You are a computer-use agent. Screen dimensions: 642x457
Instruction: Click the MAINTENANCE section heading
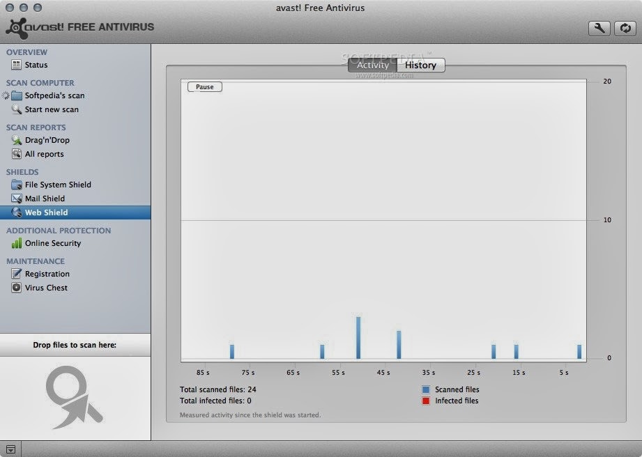click(x=36, y=261)
